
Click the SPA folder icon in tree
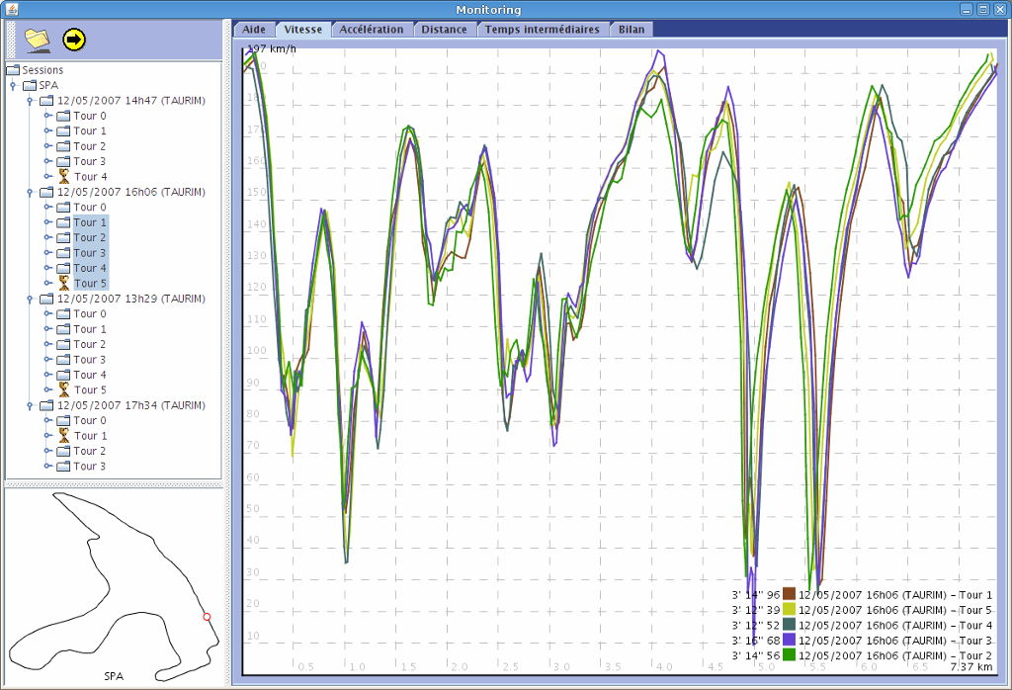point(30,85)
